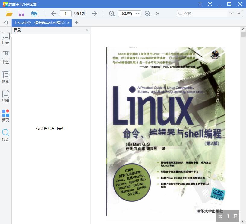Image resolution: width=246 pixels, height=224 pixels.
Task: Click the vertical scrollbar thumb
Action: tap(243, 34)
